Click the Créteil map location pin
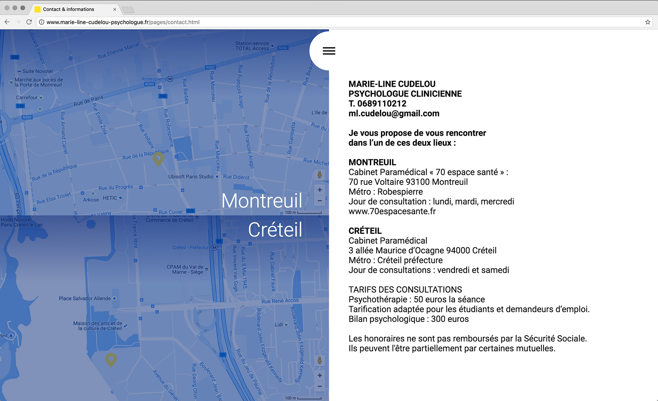This screenshot has width=658, height=401. tap(111, 360)
